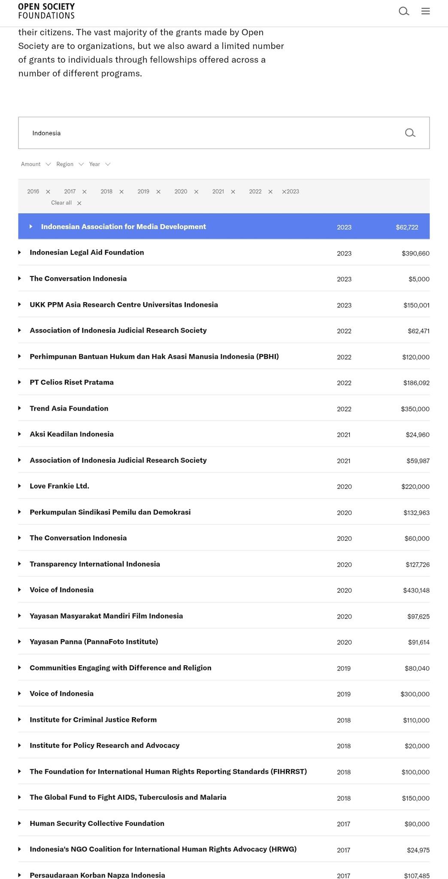Screen dimensions: 448x879
Task: Open the Year filter dropdown
Action: coord(100,164)
